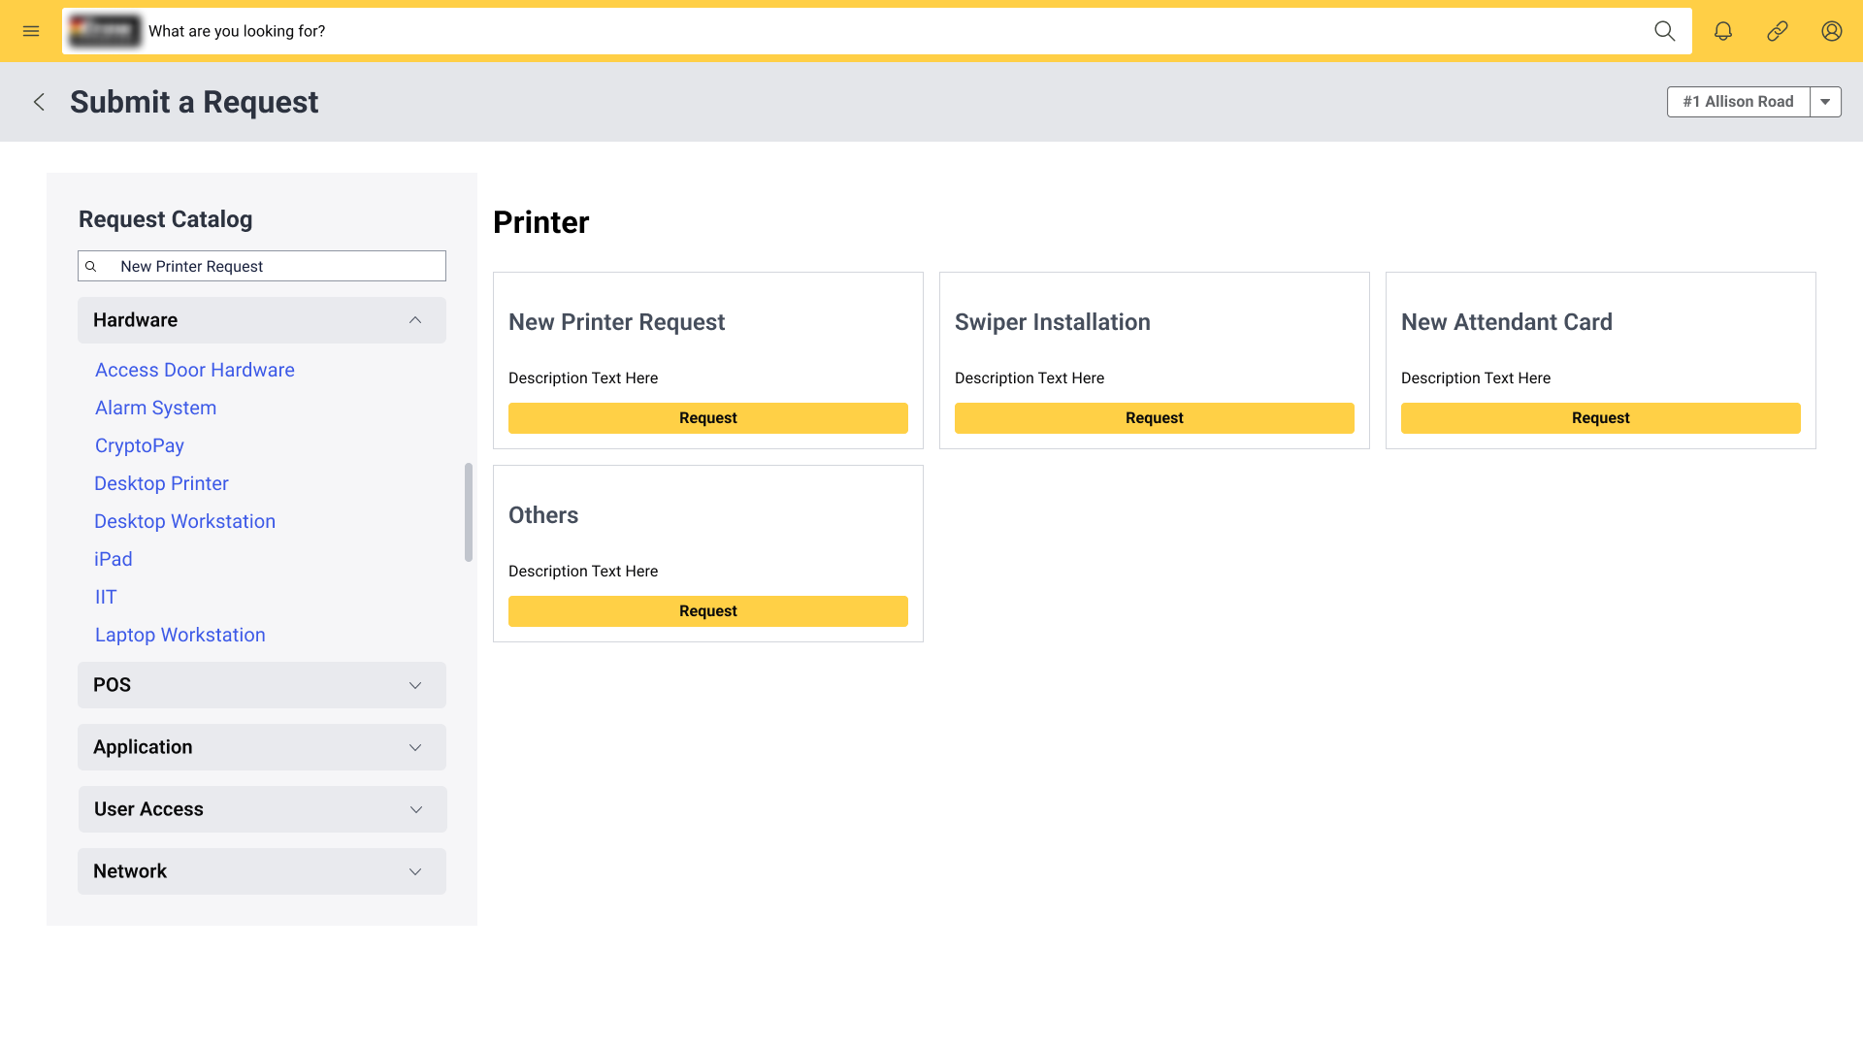Select CryptoPay in Hardware list
Viewport: 1863px width, 1048px height.
click(140, 445)
